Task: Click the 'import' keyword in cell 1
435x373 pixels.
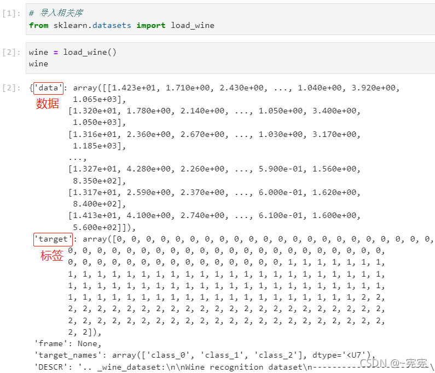Action: pos(150,25)
